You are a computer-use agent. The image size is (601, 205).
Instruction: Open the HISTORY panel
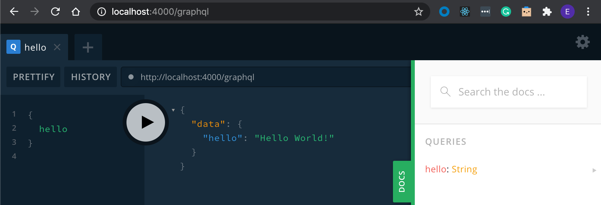point(91,77)
